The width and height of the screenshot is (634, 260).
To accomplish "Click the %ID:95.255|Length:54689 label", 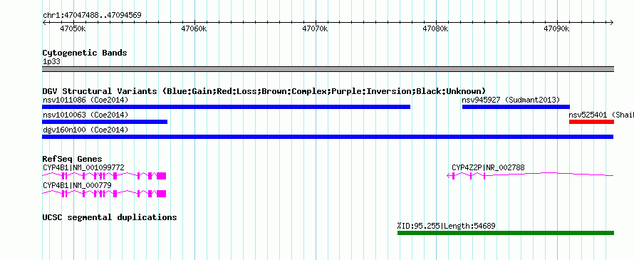I will click(447, 226).
